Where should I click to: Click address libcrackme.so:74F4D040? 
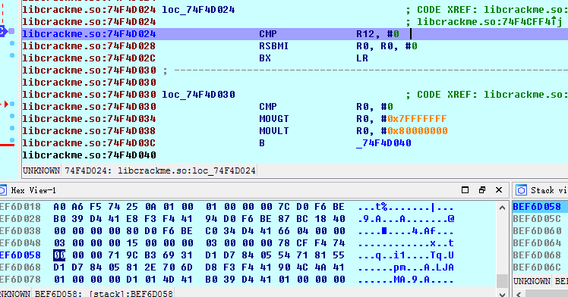click(x=89, y=155)
